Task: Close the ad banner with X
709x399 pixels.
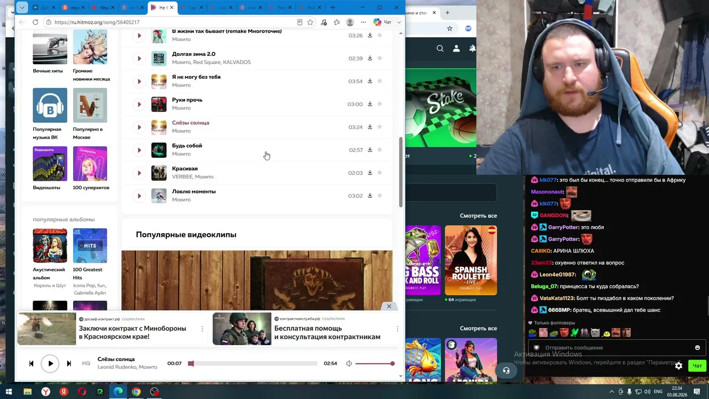Action: [389, 306]
